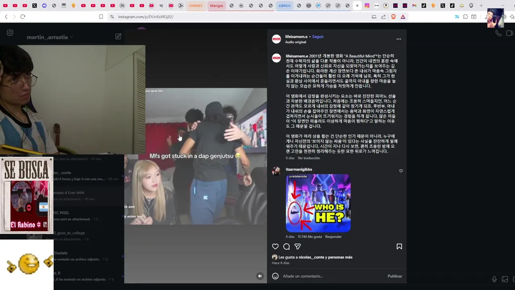
Task: Open the LIBROS tab group
Action: click(284, 6)
